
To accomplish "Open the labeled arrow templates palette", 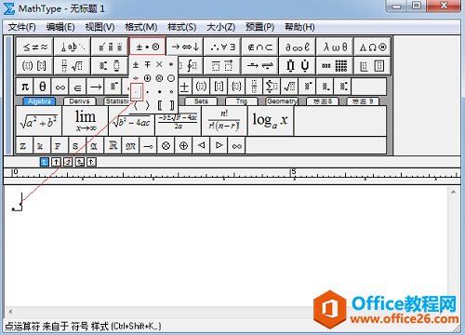I will [x=260, y=65].
